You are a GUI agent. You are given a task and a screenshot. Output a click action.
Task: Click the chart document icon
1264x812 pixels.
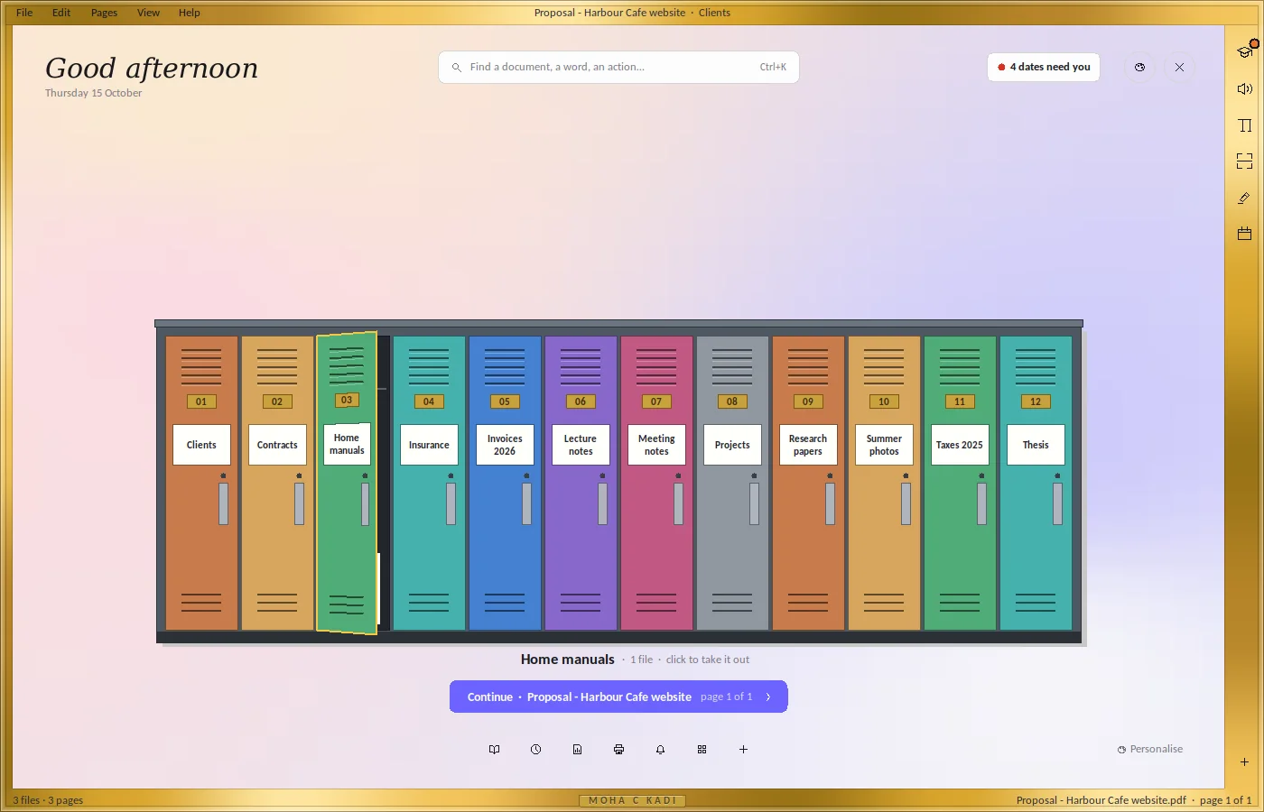pos(577,750)
